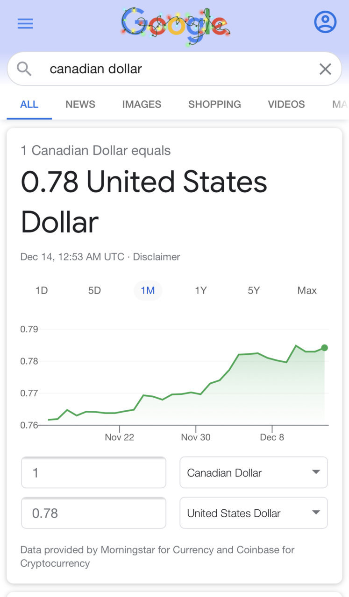Screen dimensions: 349x597
Task: Click the green endpoint on chart
Action: 325,348
